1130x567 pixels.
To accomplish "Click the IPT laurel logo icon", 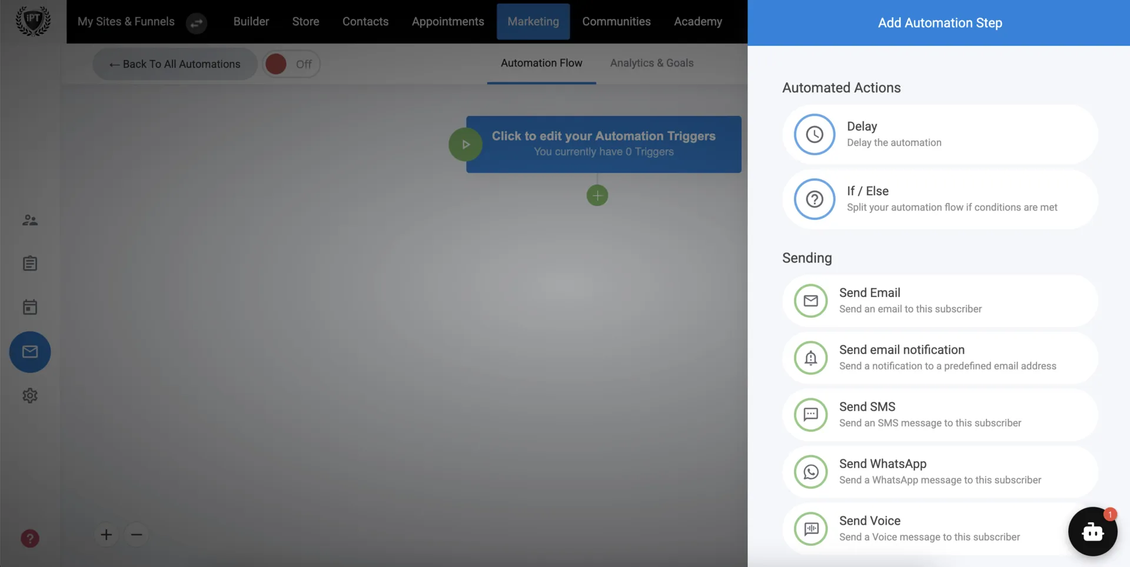I will click(33, 21).
